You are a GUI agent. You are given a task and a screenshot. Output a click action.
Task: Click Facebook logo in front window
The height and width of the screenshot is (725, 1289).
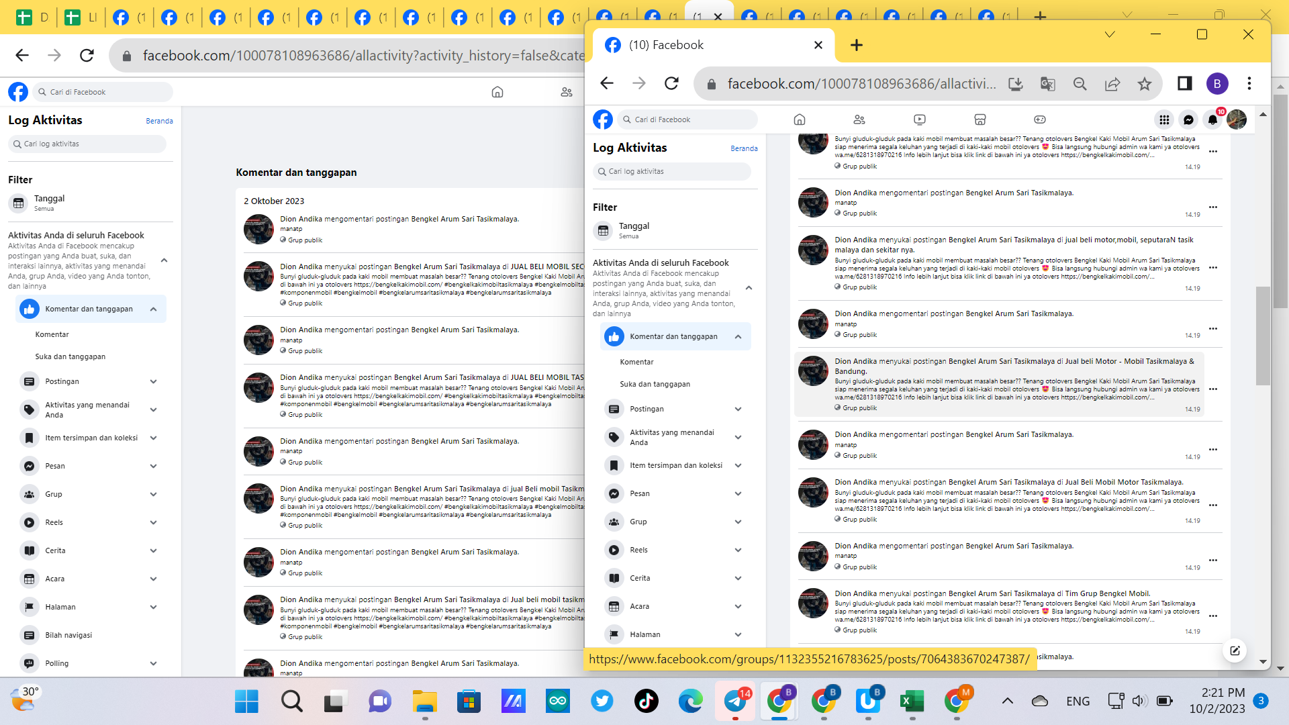click(x=603, y=119)
